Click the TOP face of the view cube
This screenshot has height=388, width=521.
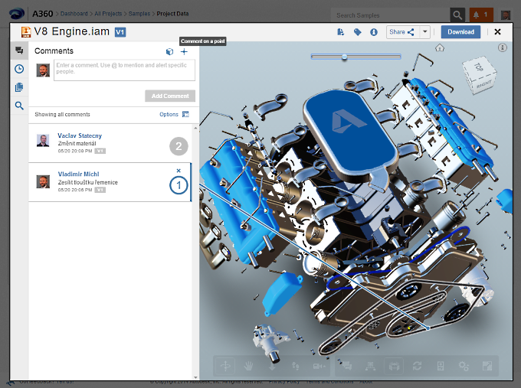coord(478,67)
